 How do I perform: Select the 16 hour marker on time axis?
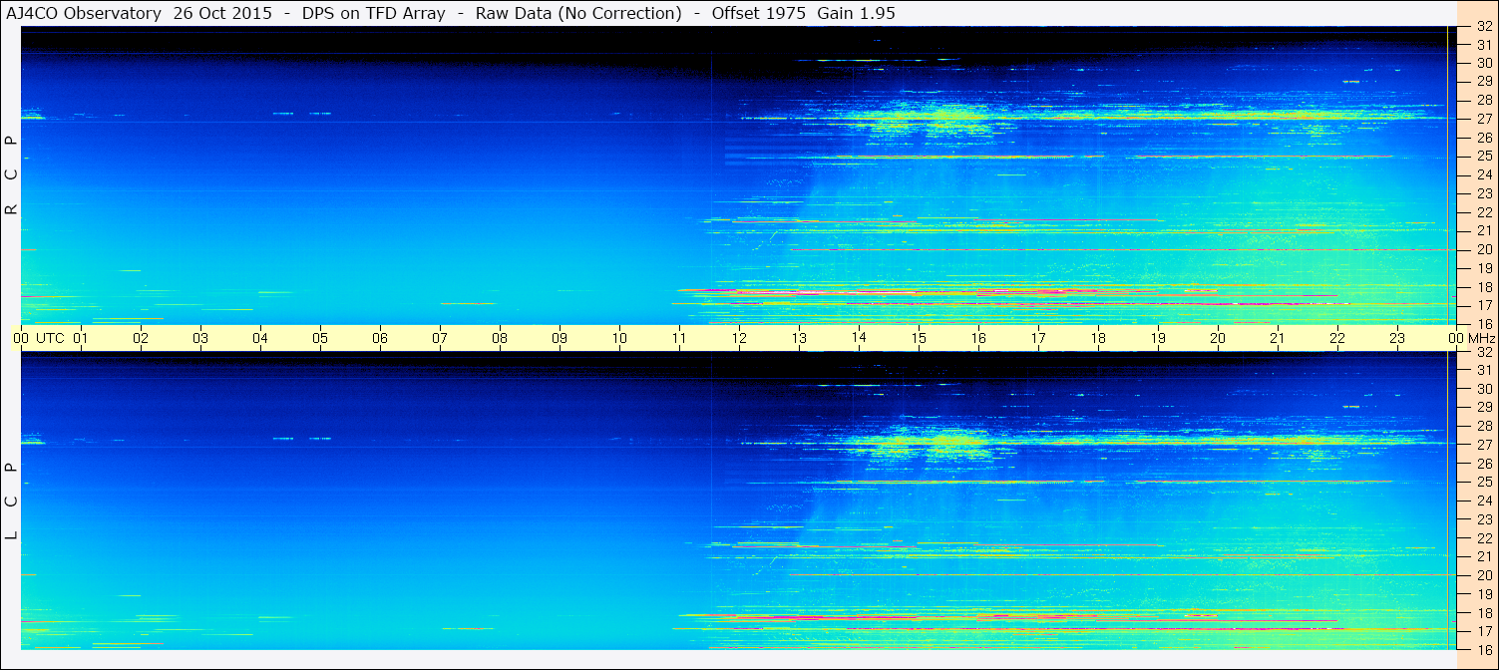pyautogui.click(x=978, y=338)
